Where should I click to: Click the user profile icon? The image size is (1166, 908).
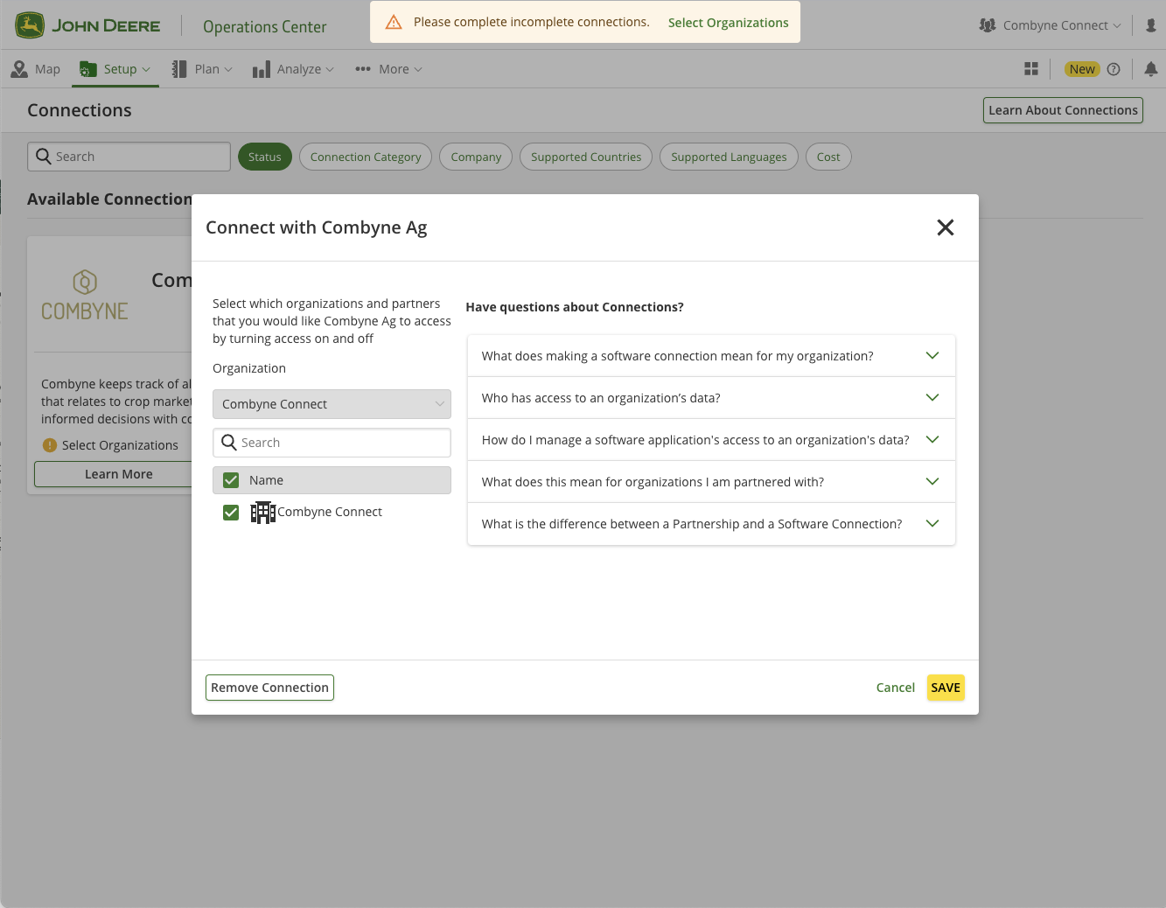tap(1151, 25)
